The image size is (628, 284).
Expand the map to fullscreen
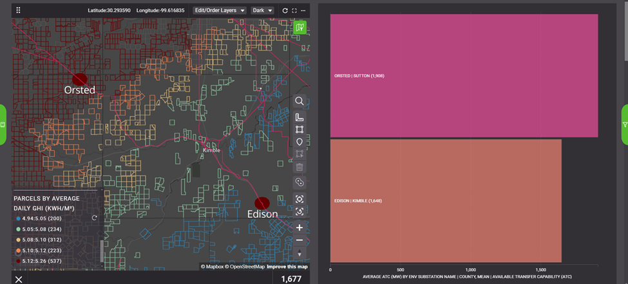294,11
